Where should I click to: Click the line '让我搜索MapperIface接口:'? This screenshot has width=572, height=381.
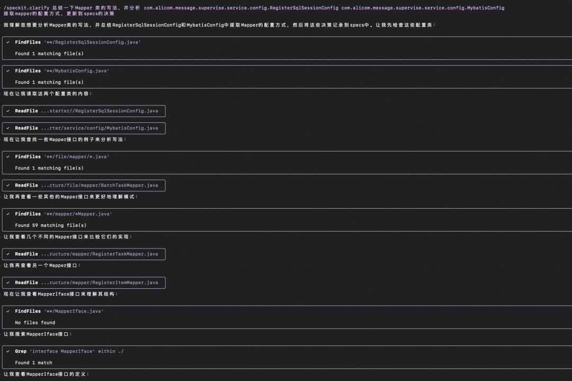(x=38, y=334)
